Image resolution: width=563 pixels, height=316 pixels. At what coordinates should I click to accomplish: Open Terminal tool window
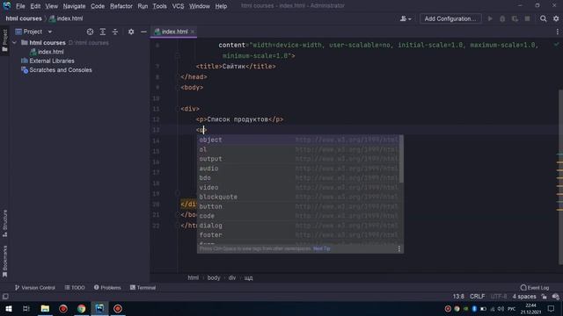[x=143, y=288]
